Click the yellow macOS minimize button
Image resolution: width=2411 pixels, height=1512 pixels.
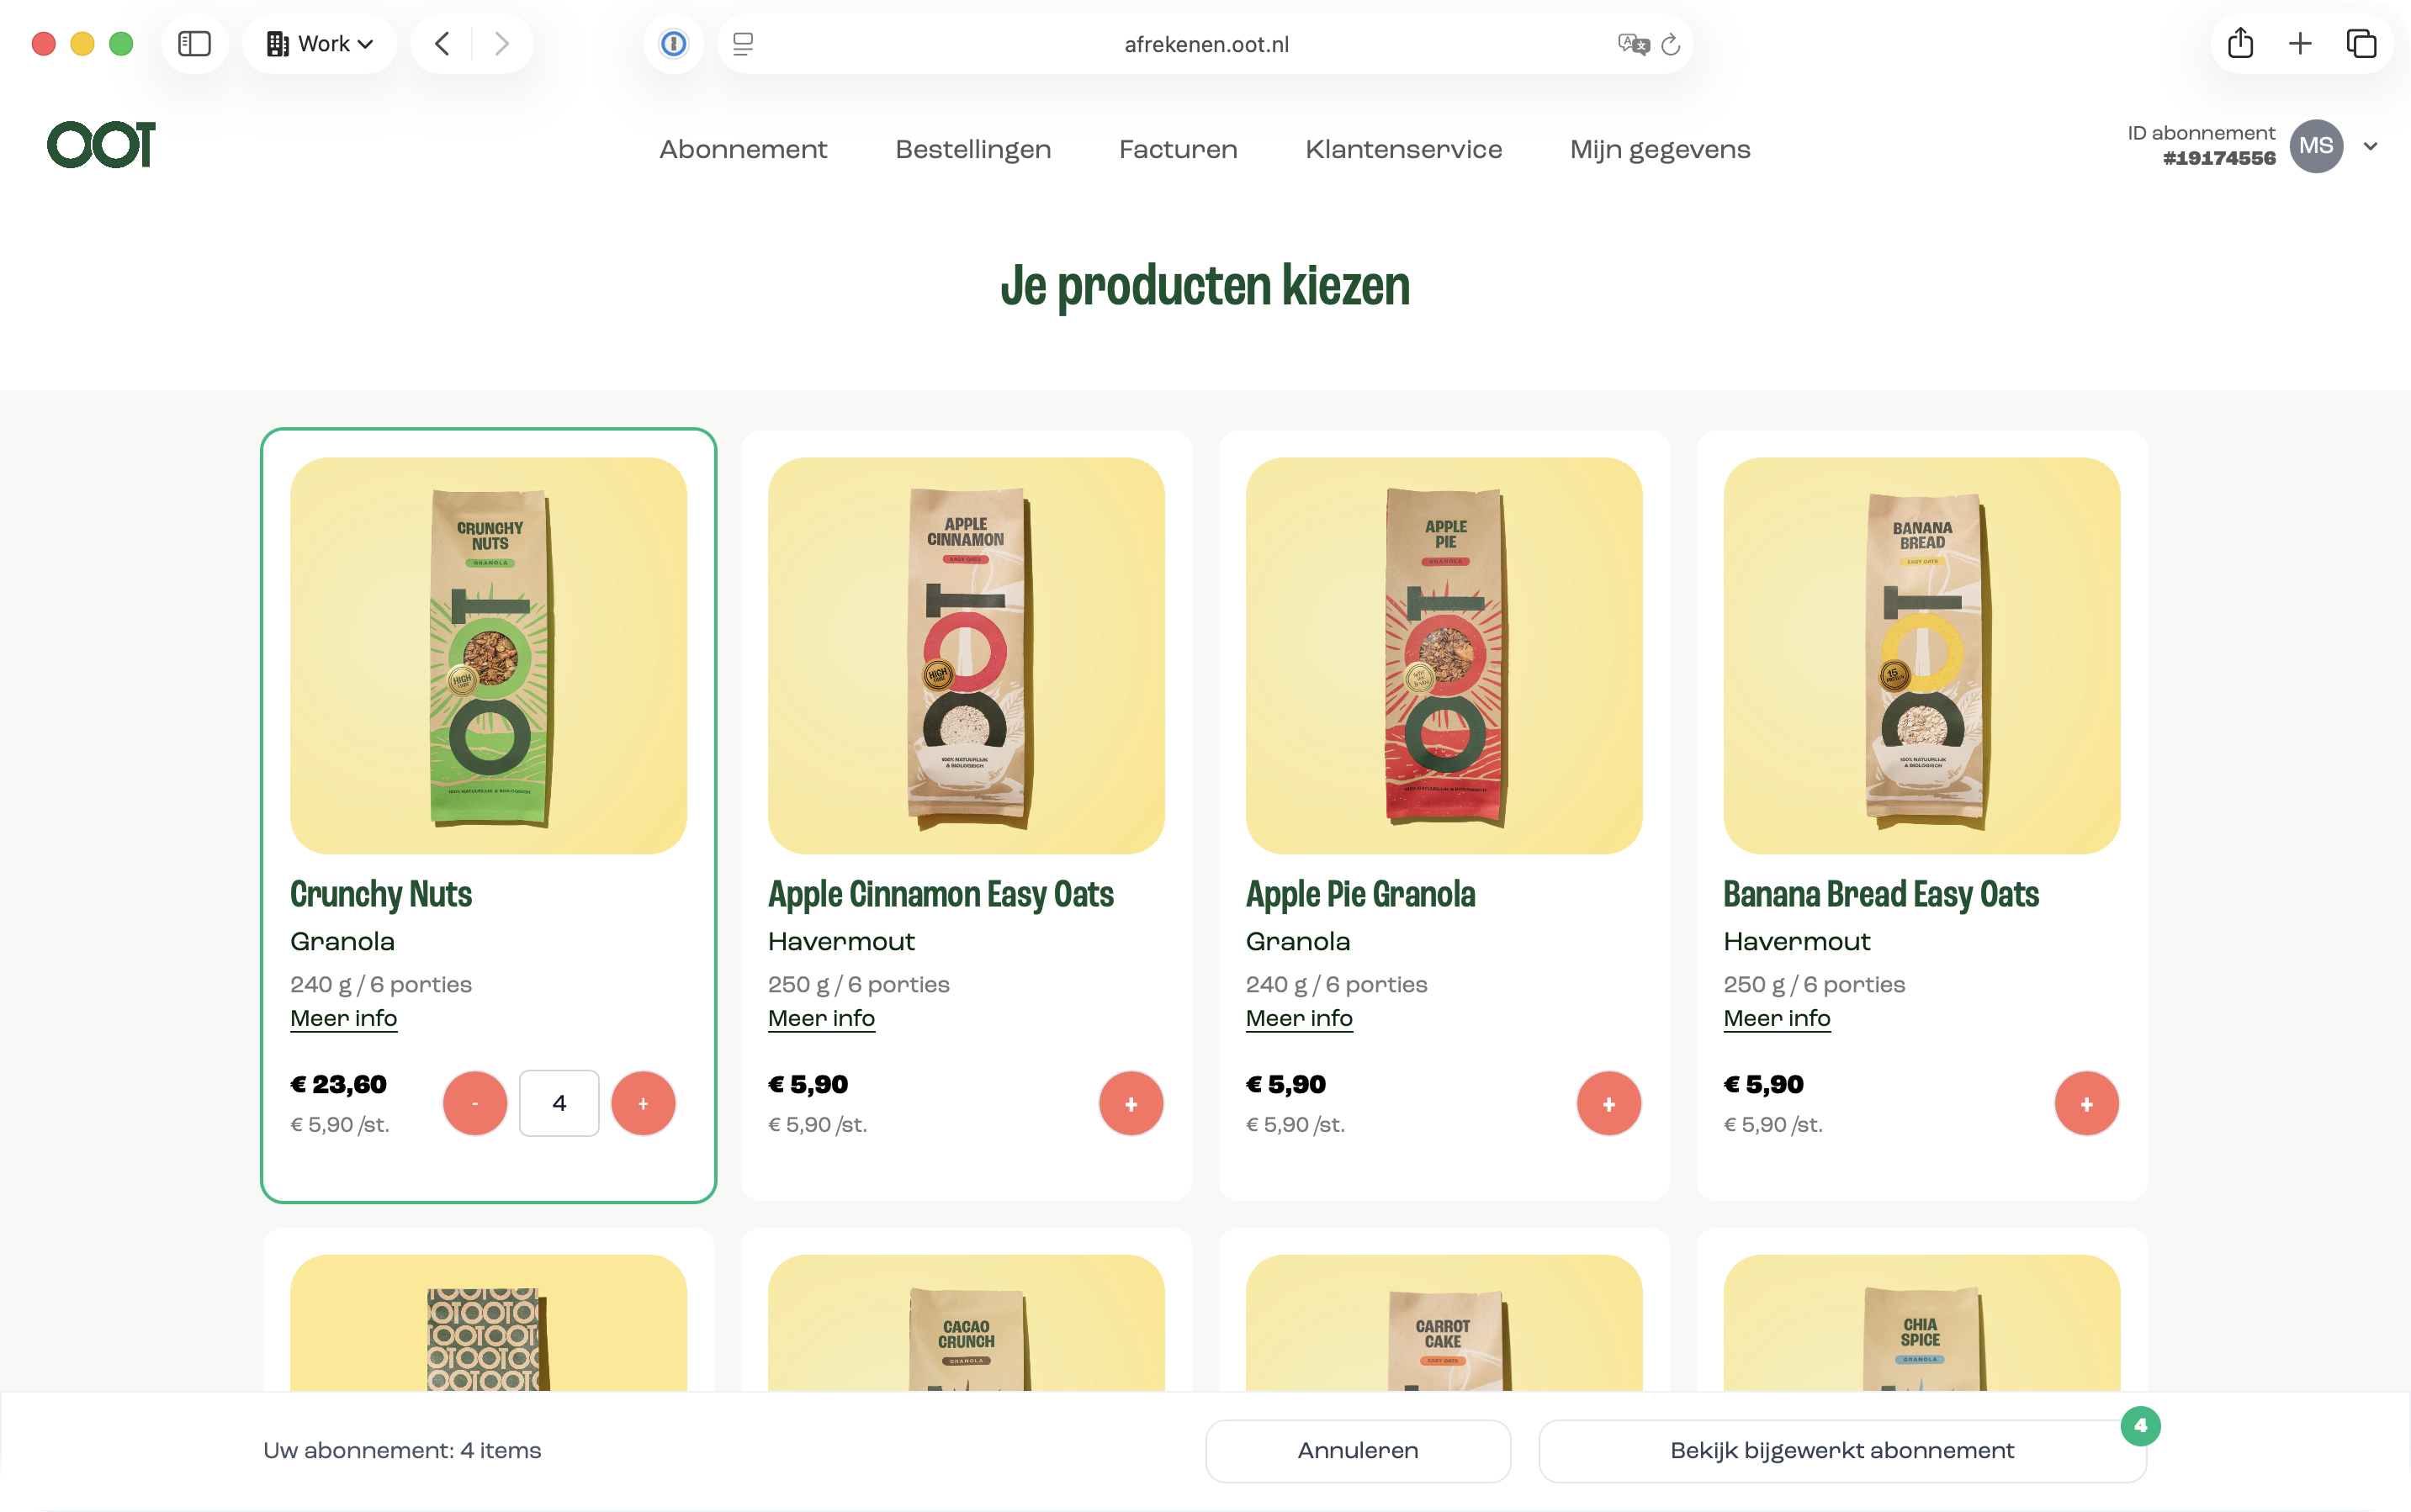[82, 44]
